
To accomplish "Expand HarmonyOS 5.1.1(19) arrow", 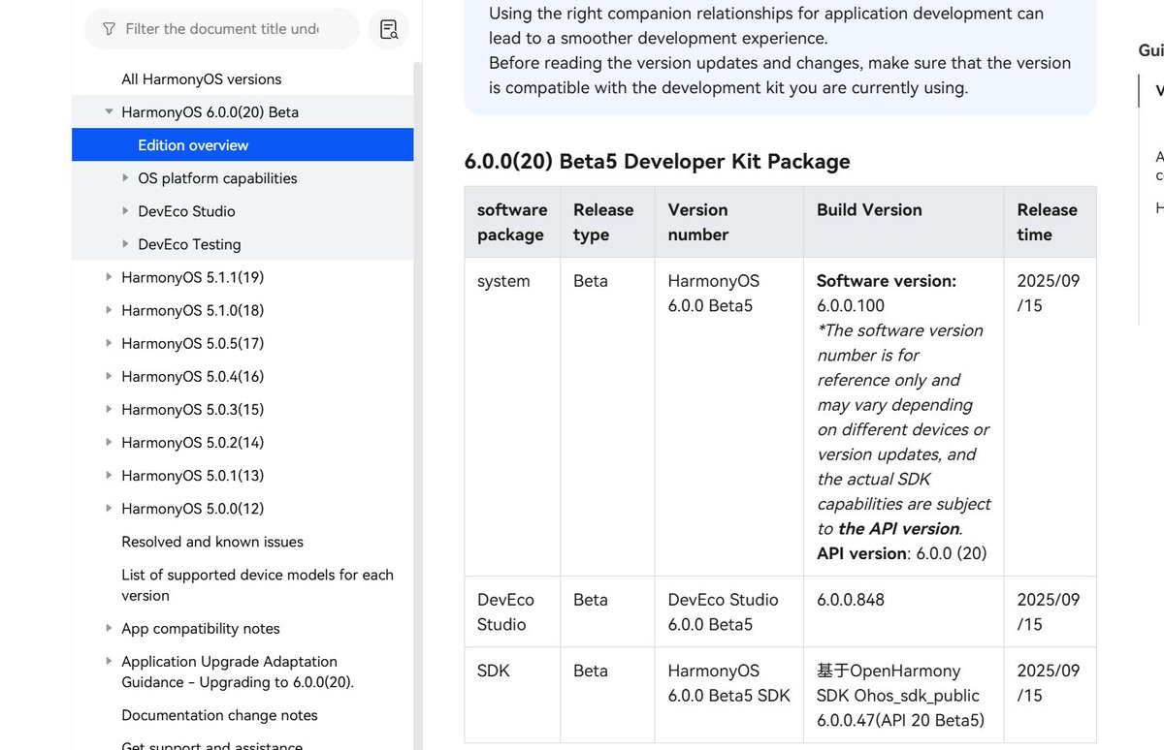I will pyautogui.click(x=110, y=277).
